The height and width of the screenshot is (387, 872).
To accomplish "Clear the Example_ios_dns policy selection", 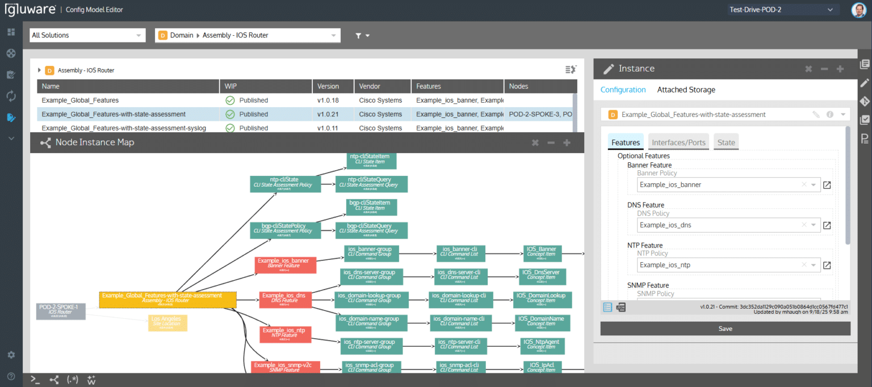I will pos(804,225).
